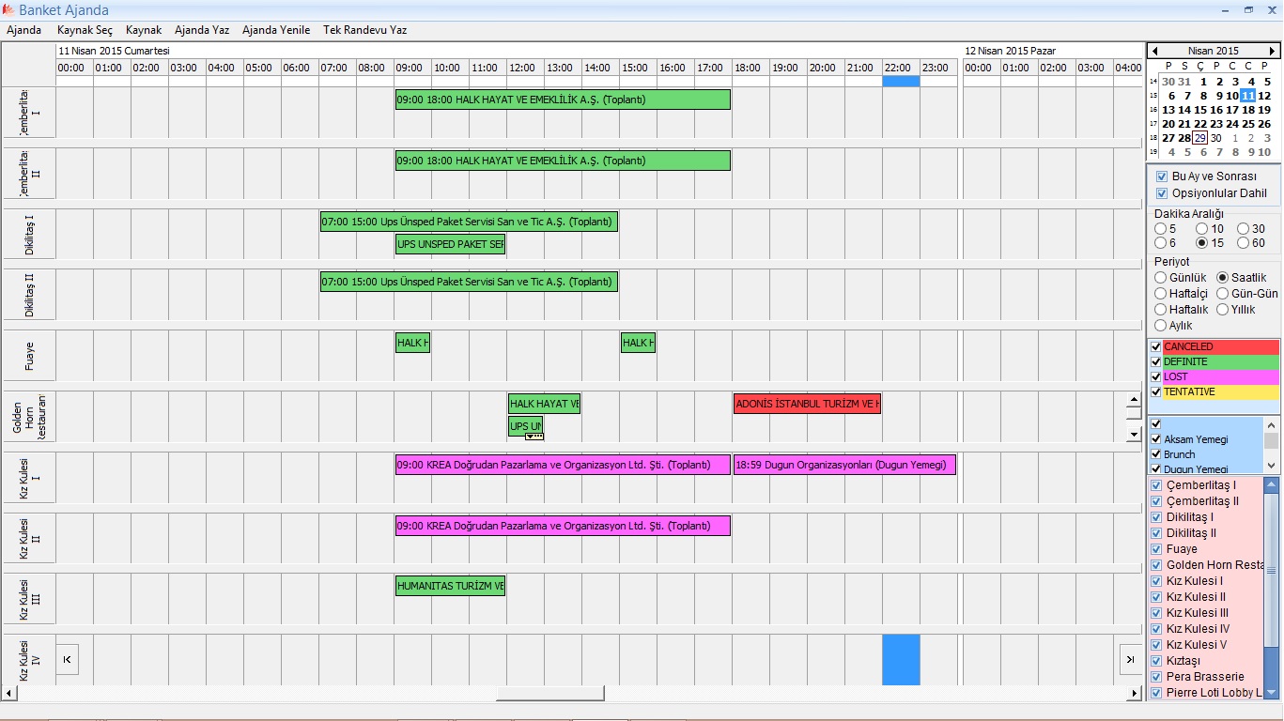Click left arrow of horizontal scrollbar
The height and width of the screenshot is (721, 1284).
[9, 693]
